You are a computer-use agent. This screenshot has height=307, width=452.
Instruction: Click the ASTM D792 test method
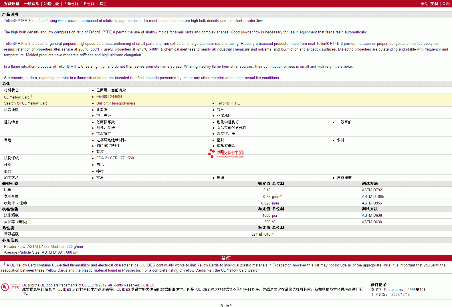click(372, 190)
